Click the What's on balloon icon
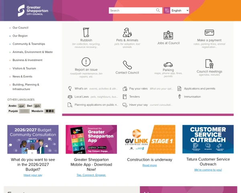241x193 pixels. [x=70, y=88]
